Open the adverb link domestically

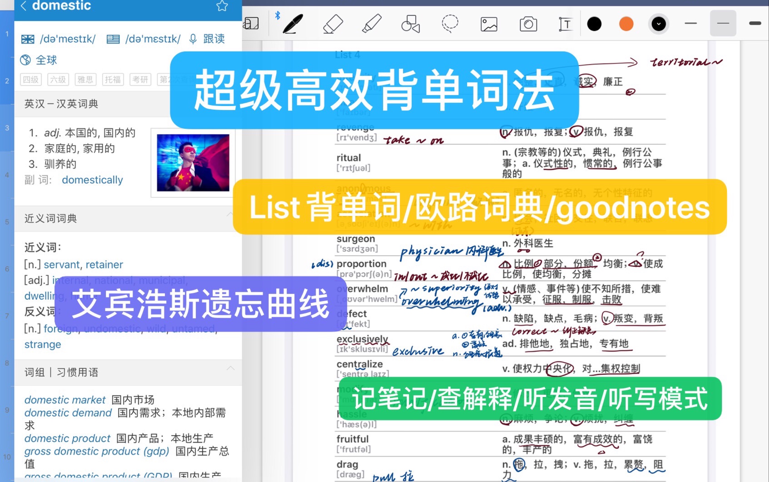[92, 180]
